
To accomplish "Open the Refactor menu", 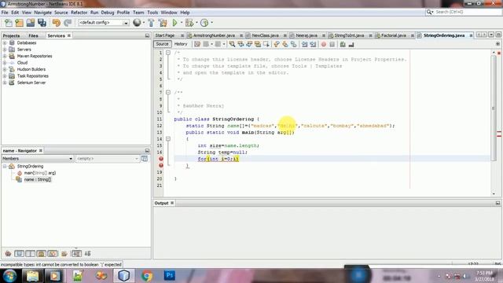I will (x=79, y=13).
